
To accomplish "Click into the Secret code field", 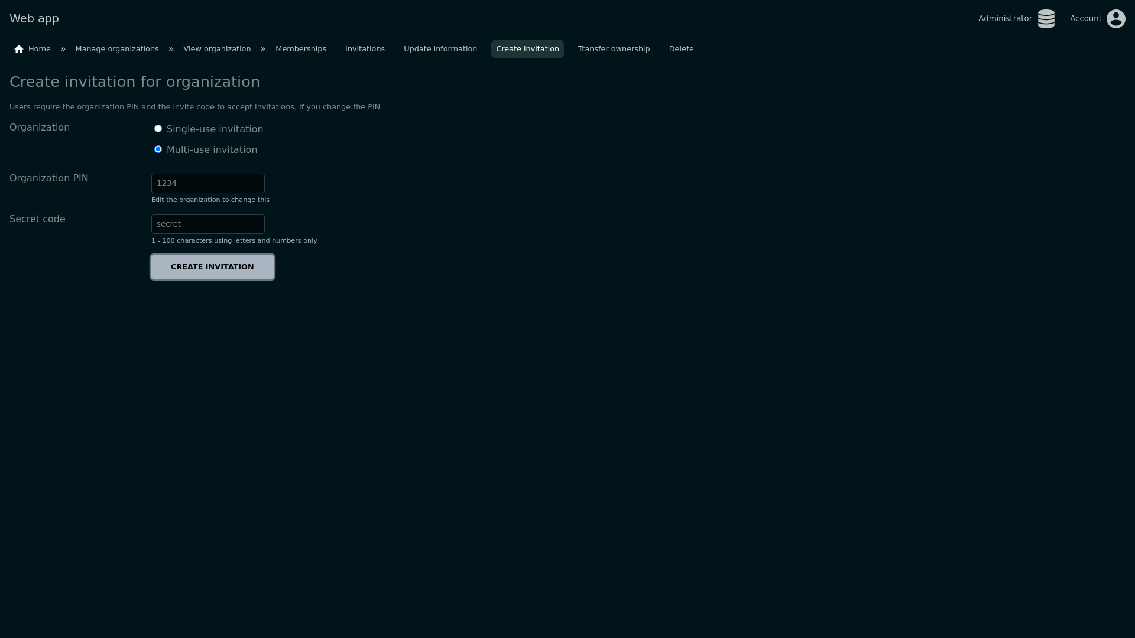I will (x=207, y=224).
